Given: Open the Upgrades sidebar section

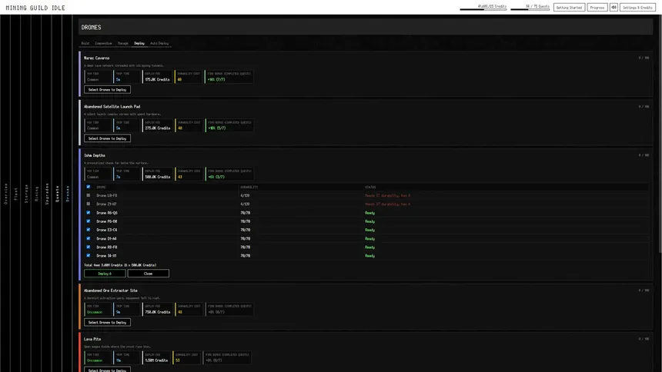Looking at the screenshot, I should coord(47,194).
